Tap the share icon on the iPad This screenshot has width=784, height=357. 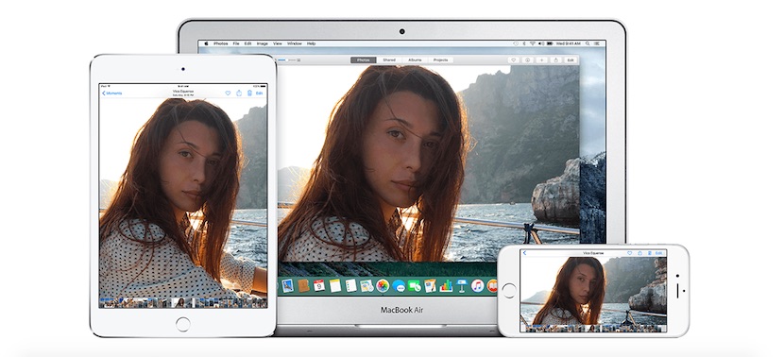pos(239,93)
